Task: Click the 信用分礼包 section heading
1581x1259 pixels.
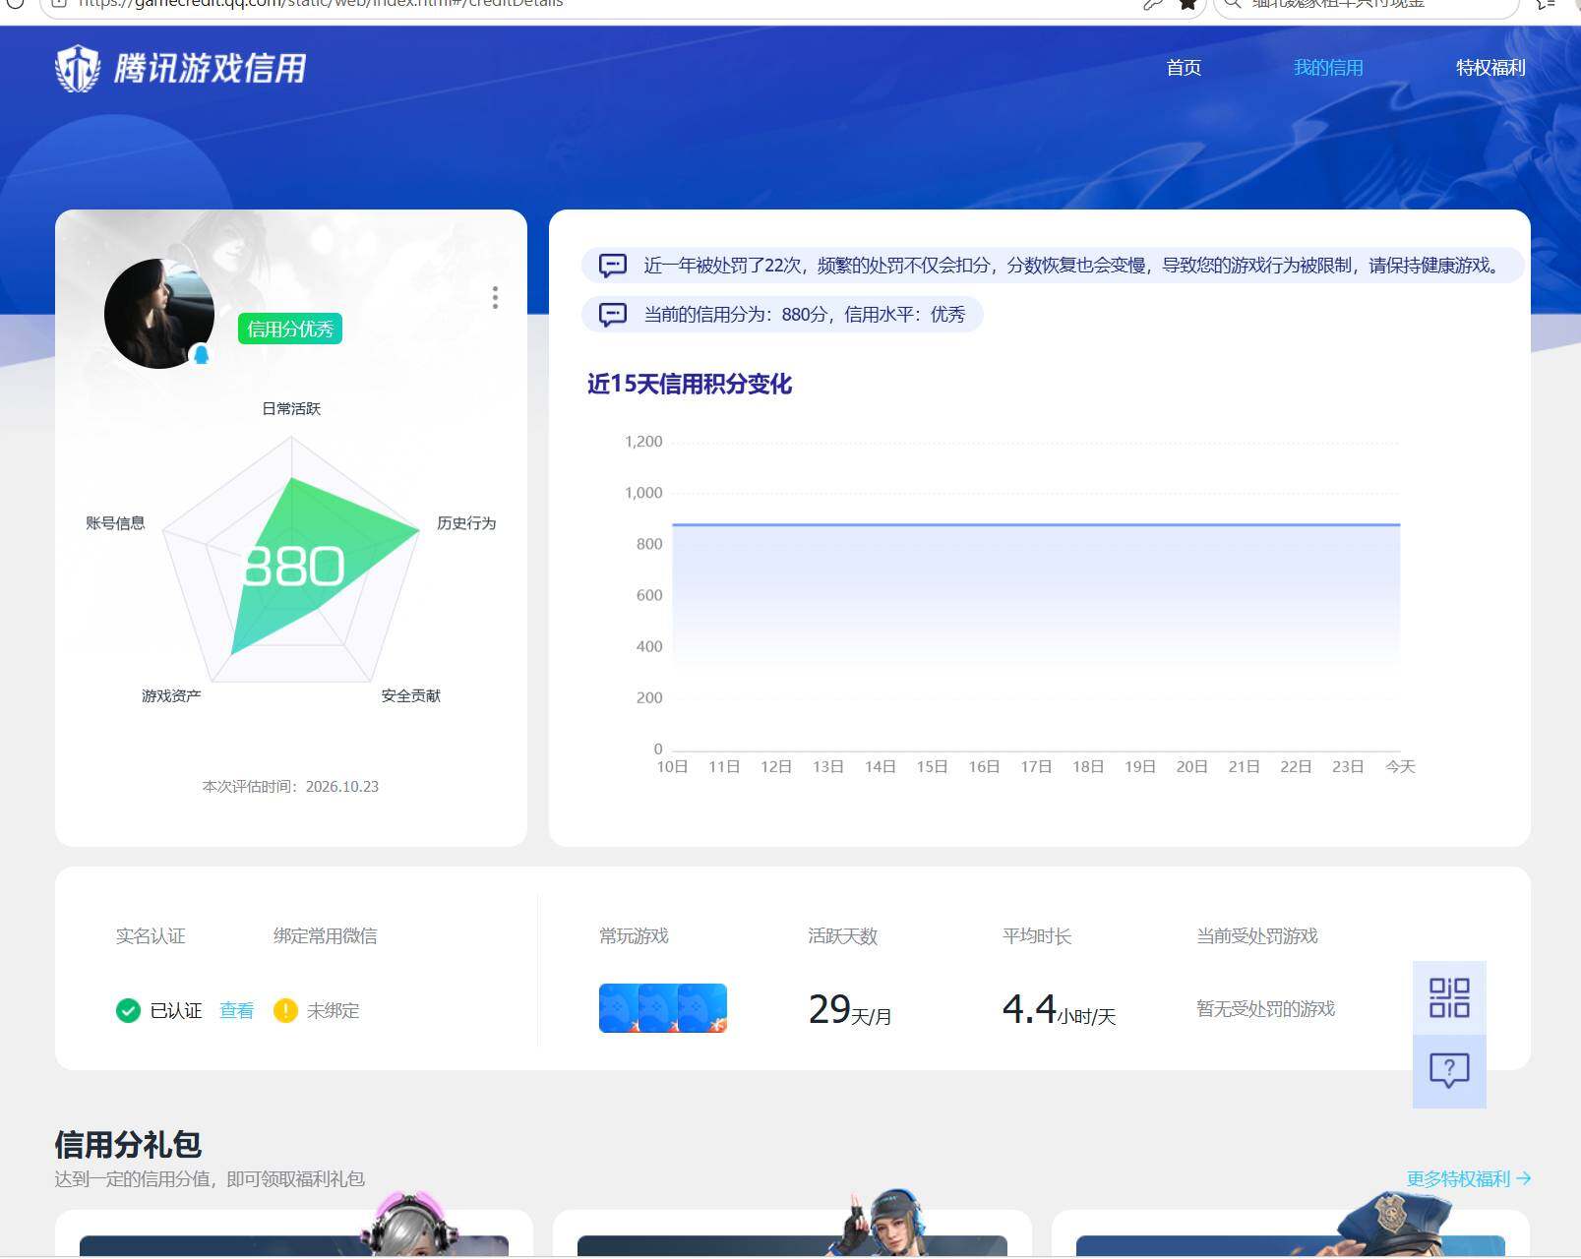Action: point(128,1145)
